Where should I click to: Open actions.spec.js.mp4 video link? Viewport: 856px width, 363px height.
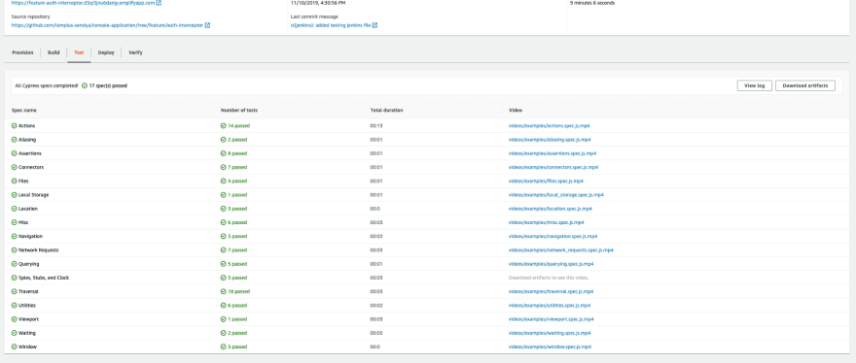(550, 126)
